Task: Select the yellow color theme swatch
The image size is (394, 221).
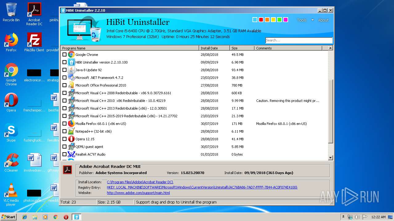Action: (x=273, y=20)
